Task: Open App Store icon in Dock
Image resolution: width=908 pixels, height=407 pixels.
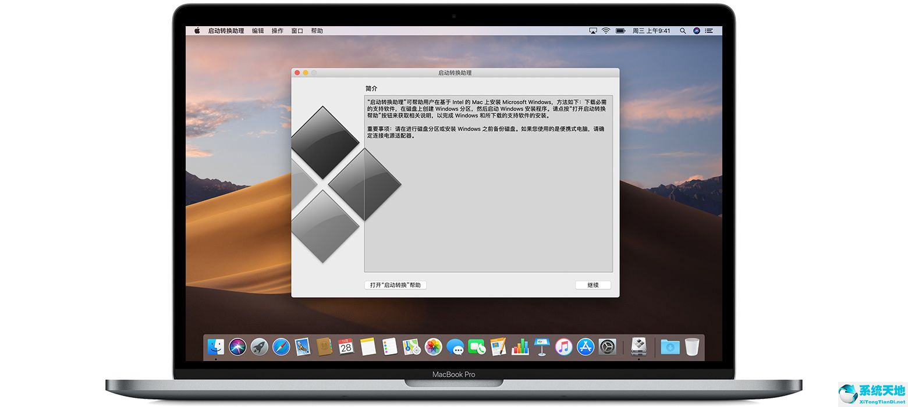Action: coord(586,347)
